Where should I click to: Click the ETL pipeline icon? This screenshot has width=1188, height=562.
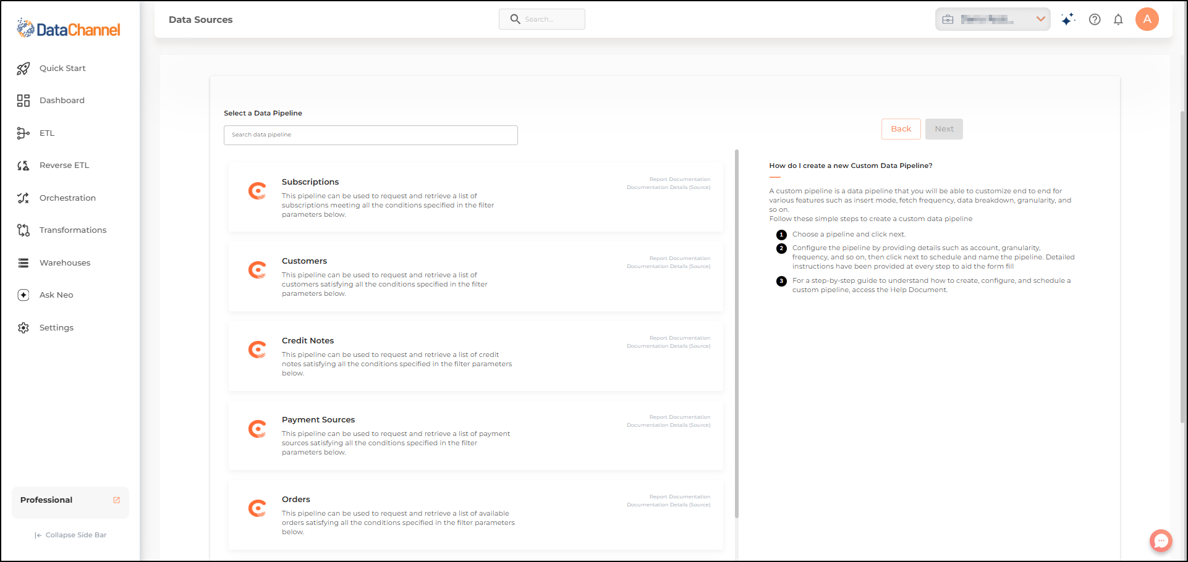23,133
